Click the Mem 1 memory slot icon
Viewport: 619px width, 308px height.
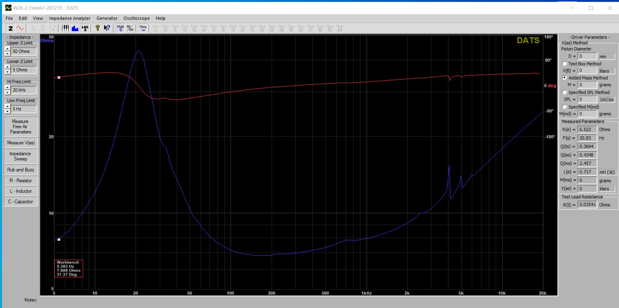(156, 28)
